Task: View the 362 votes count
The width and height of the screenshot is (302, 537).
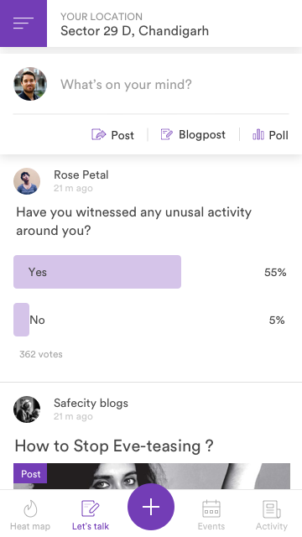Action: [x=41, y=354]
